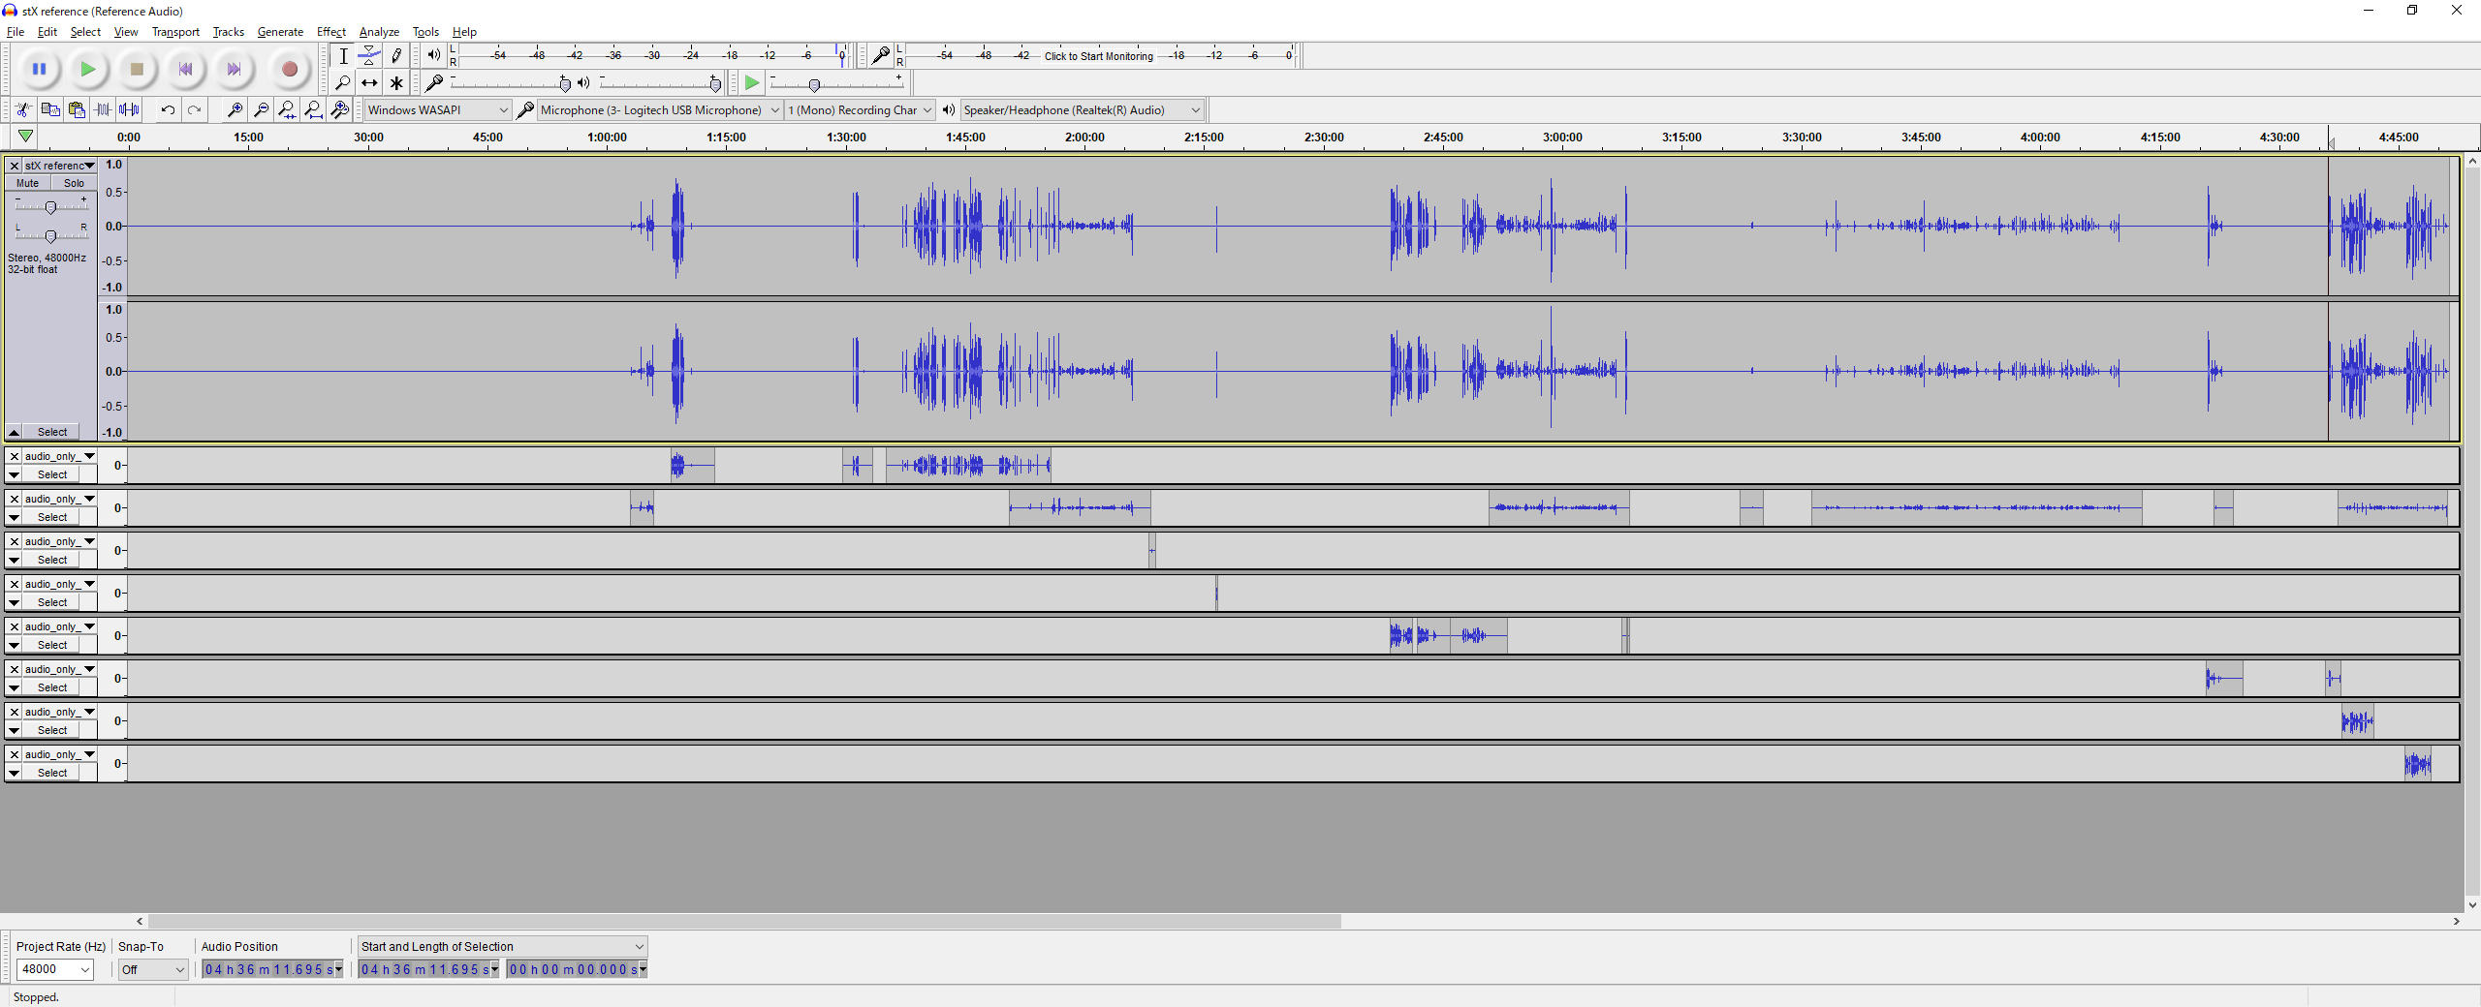Mute the stX reference track

(x=27, y=183)
